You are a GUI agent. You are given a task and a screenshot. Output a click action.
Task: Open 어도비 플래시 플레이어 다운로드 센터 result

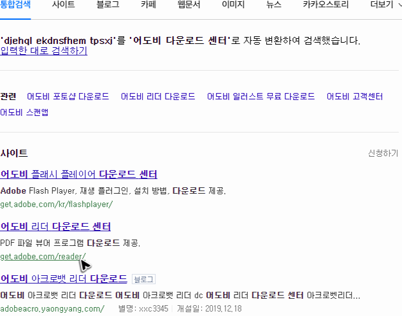pyautogui.click(x=79, y=175)
